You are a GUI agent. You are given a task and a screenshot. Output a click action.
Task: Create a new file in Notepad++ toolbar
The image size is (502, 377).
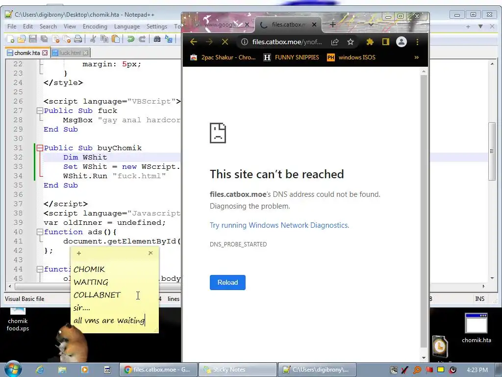[x=10, y=39]
